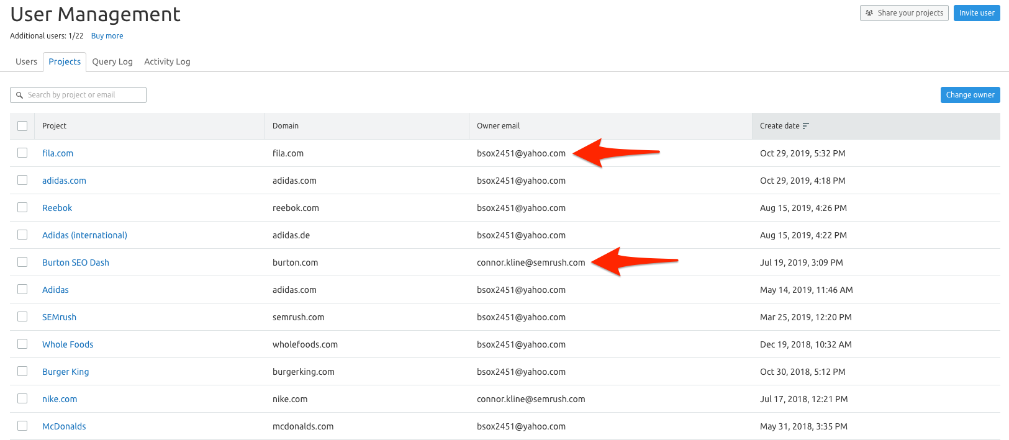Click the reebok.com domain cell

click(296, 208)
